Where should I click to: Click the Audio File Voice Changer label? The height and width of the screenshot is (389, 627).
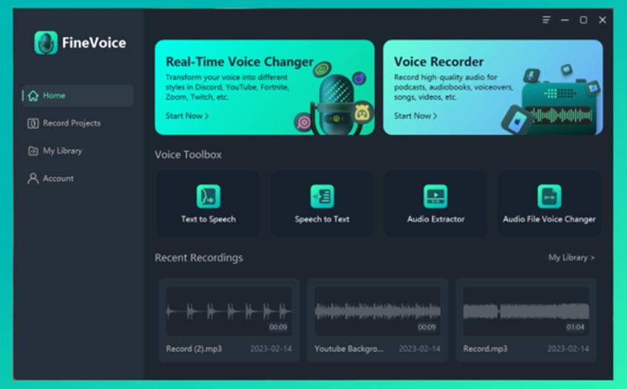click(x=549, y=219)
